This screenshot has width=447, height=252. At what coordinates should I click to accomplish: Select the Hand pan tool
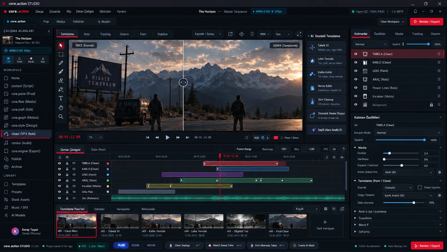coord(61,108)
